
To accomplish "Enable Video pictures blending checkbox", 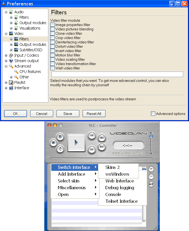I will 52,29.
